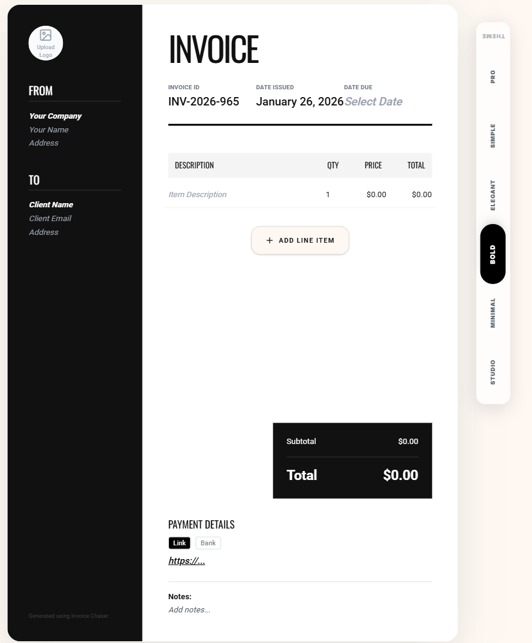Screen dimensions: 532x643
Task: Click the plus icon on Add Line Item
Action: (x=270, y=240)
